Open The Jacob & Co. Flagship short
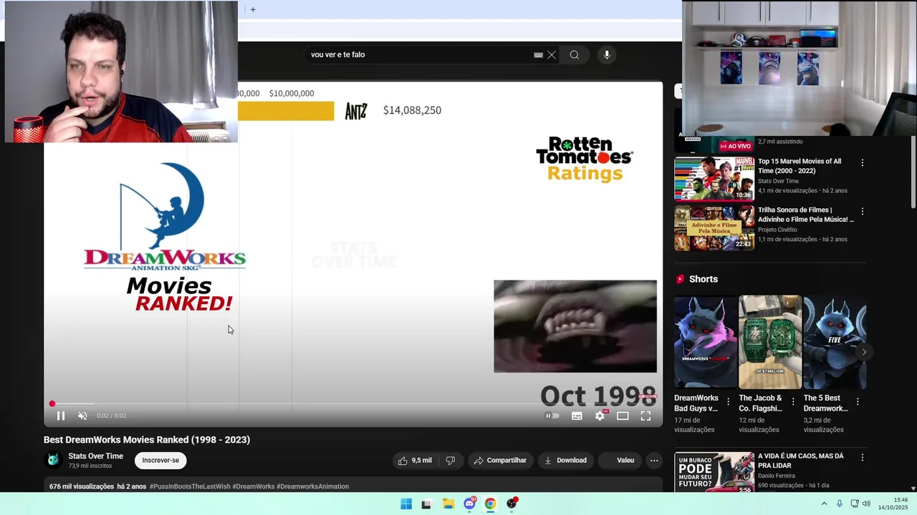 click(x=770, y=342)
